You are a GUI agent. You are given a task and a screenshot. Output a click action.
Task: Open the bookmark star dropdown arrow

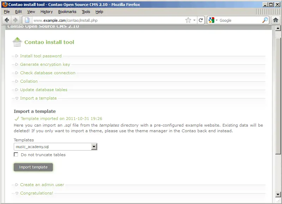coord(194,20)
